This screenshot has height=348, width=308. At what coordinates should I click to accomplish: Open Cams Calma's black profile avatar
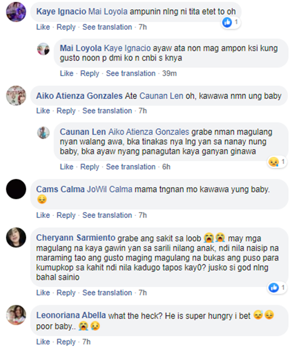(16, 189)
